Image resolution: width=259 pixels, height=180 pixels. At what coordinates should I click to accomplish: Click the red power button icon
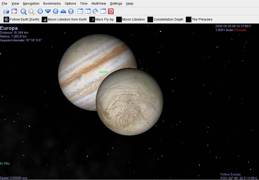pos(111,11)
